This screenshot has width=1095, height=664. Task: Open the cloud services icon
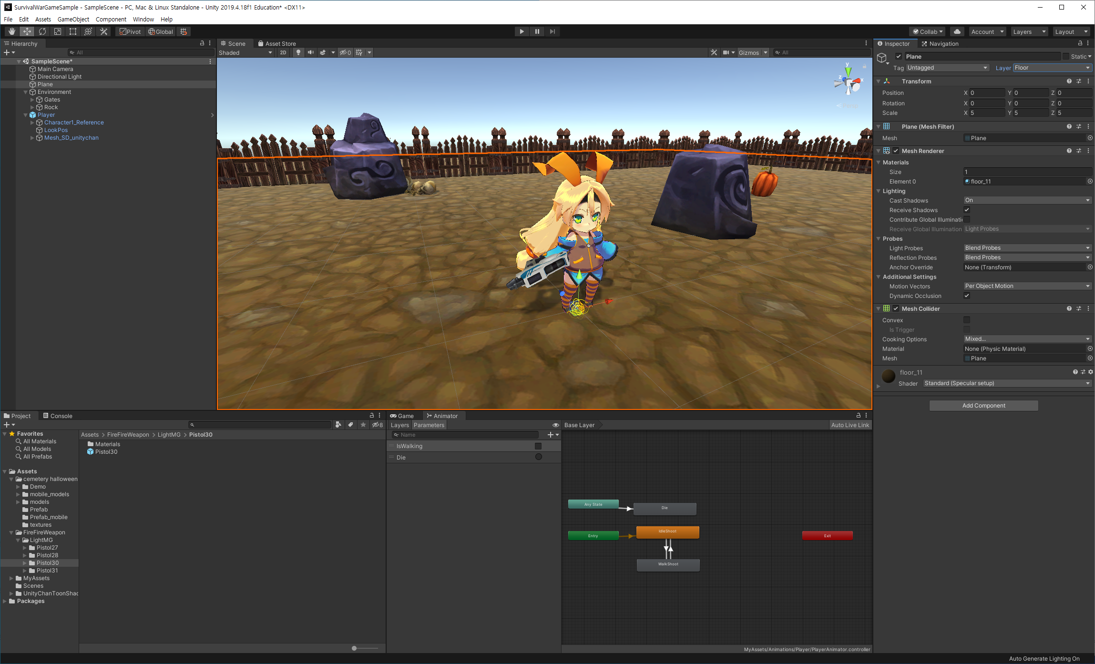pos(957,31)
